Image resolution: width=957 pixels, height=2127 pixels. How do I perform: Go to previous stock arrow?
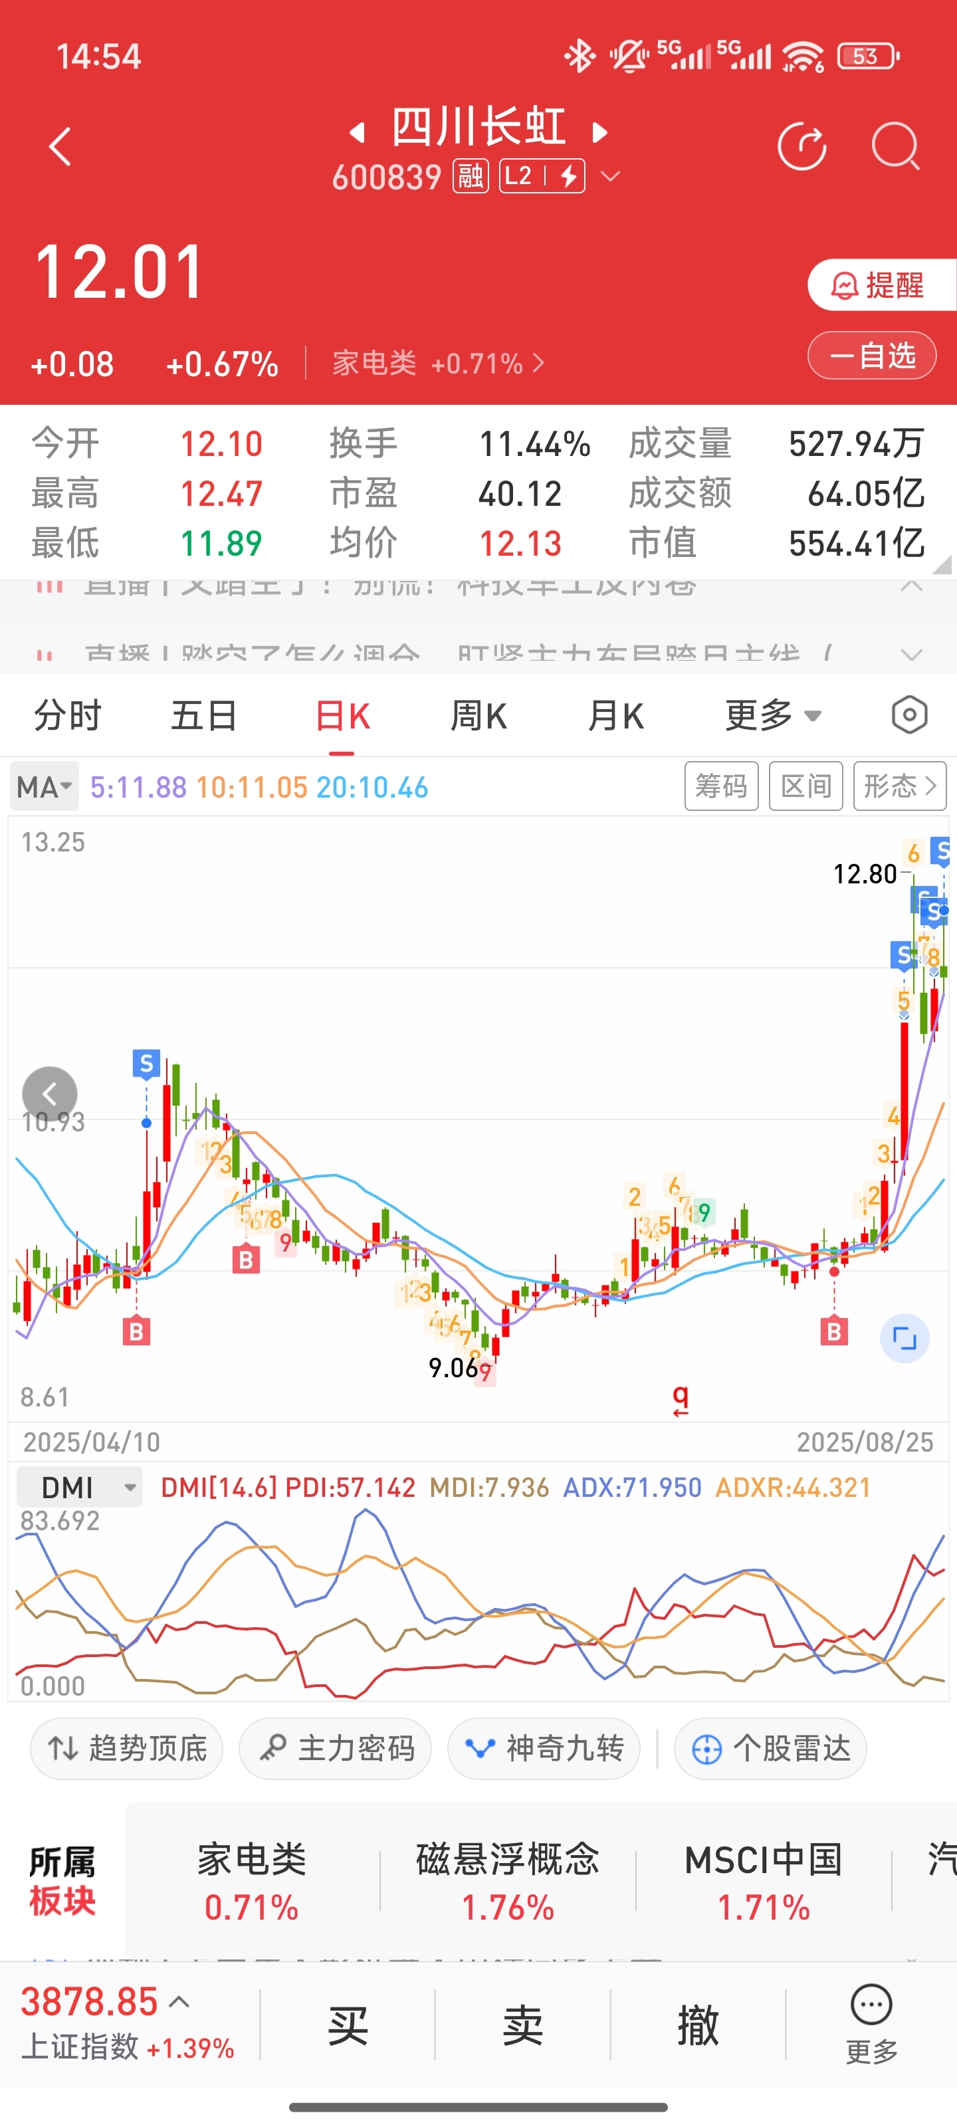pyautogui.click(x=357, y=132)
